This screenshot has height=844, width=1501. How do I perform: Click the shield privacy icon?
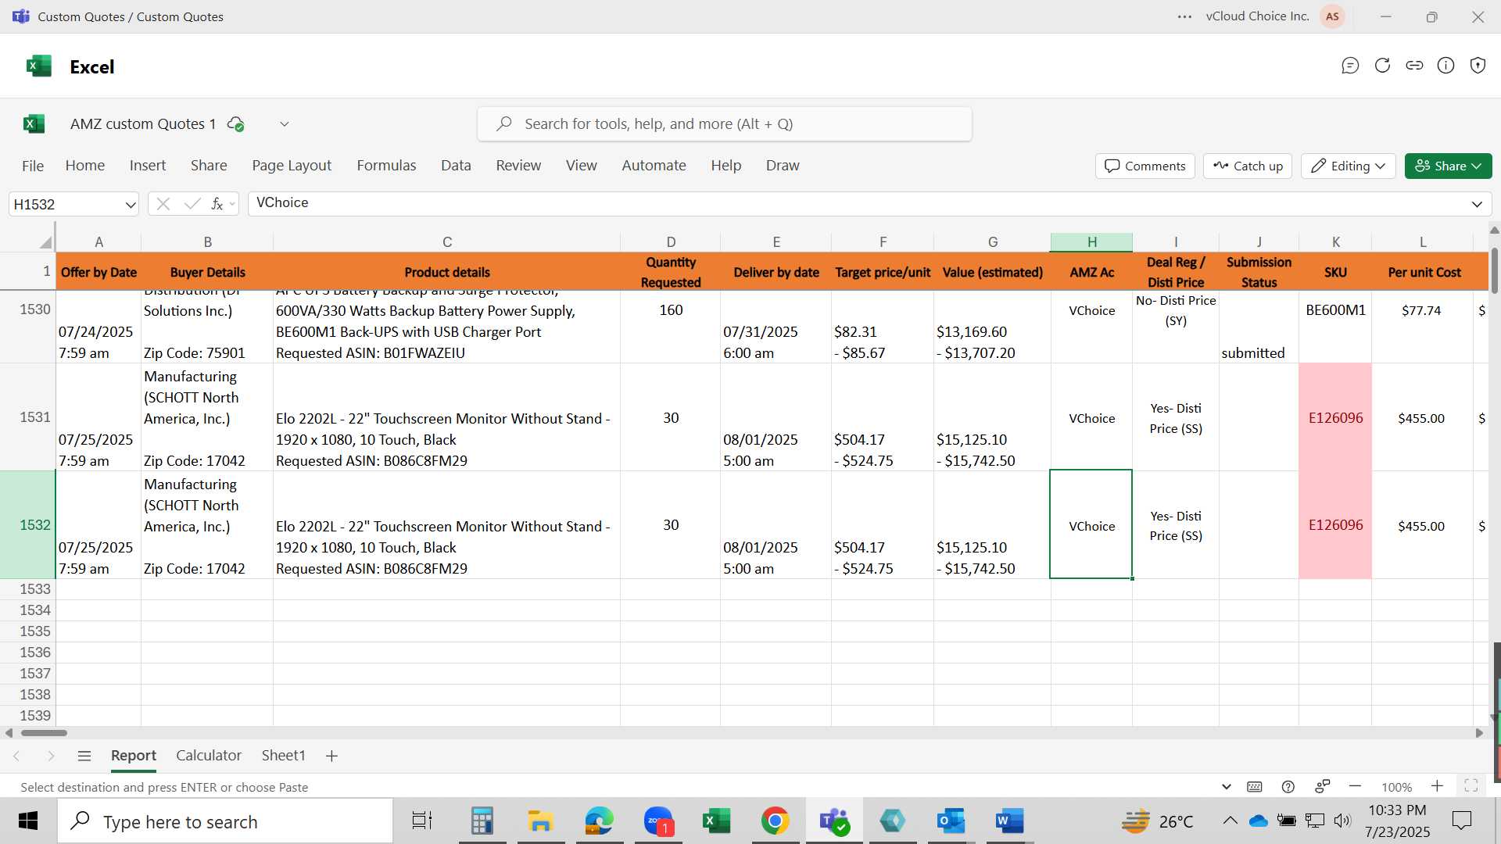1478,66
